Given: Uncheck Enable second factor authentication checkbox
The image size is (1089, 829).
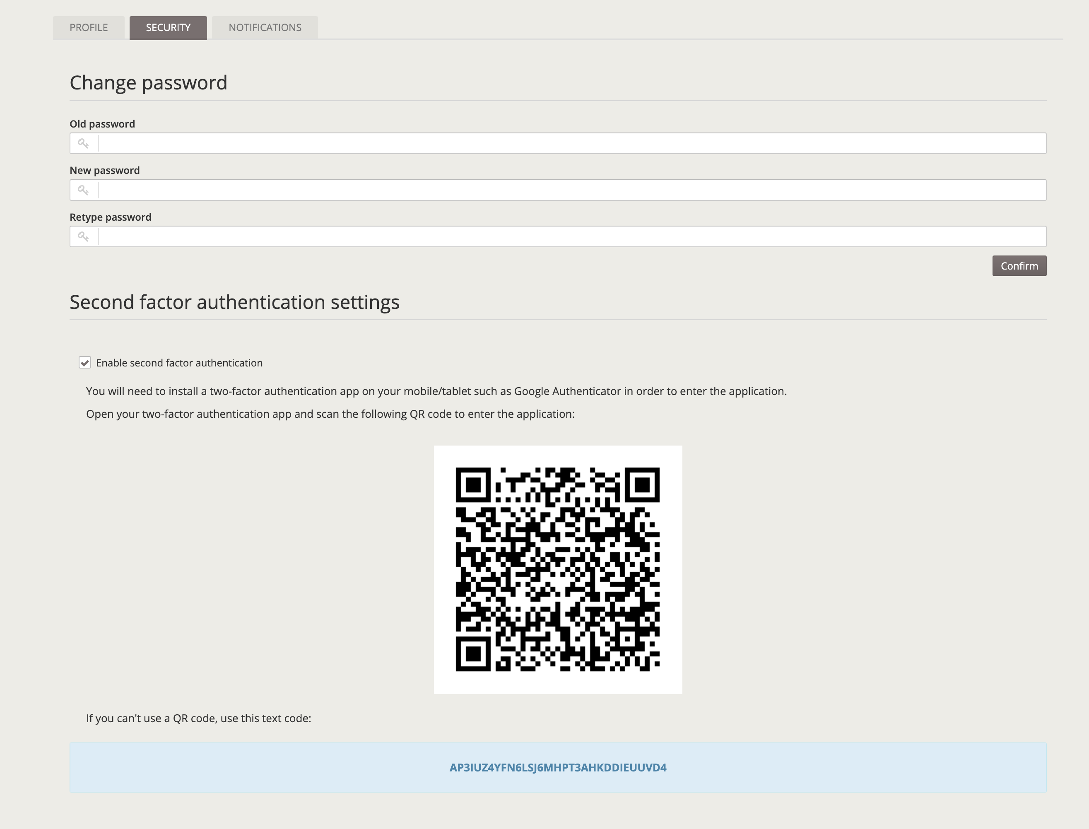Looking at the screenshot, I should pyautogui.click(x=85, y=363).
